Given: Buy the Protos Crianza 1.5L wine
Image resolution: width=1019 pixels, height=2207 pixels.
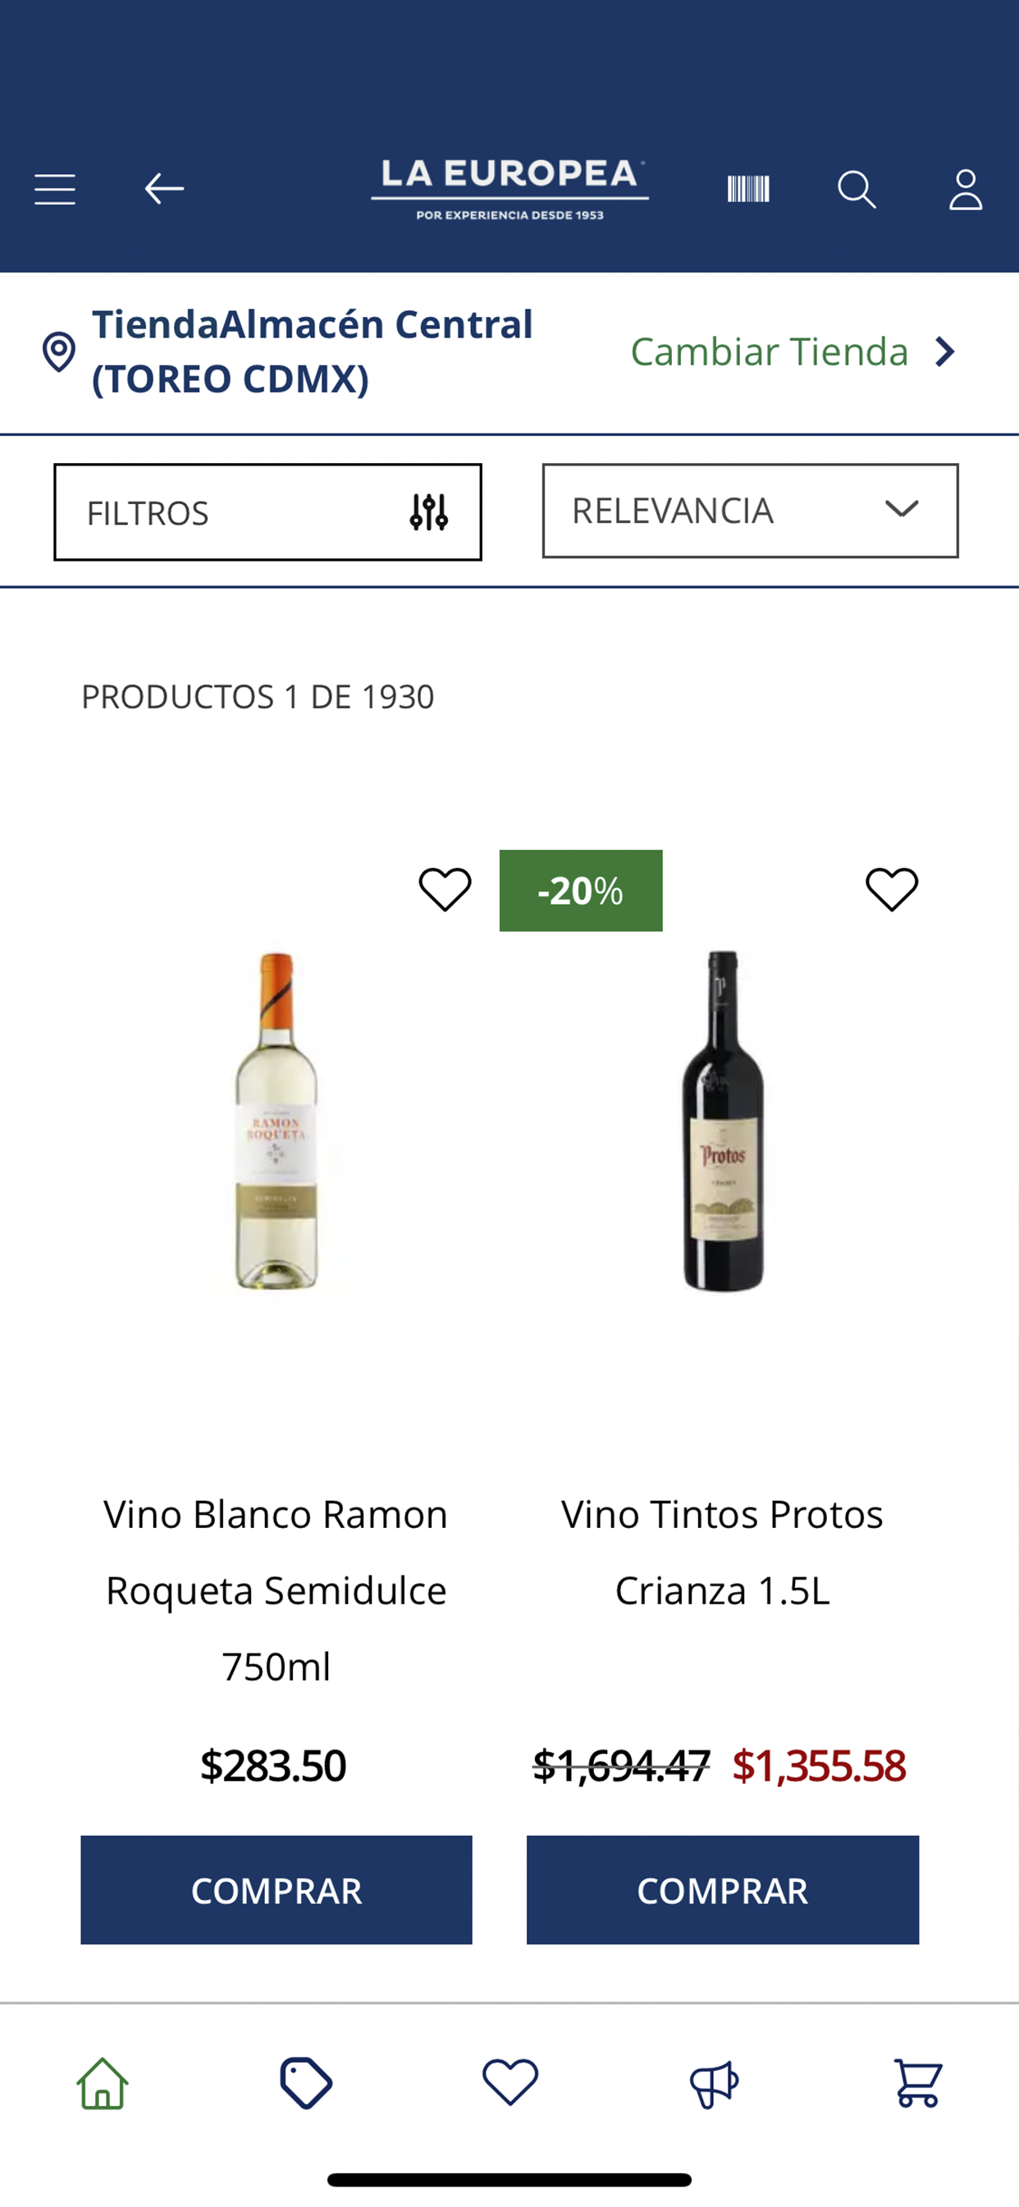Looking at the screenshot, I should tap(723, 1890).
